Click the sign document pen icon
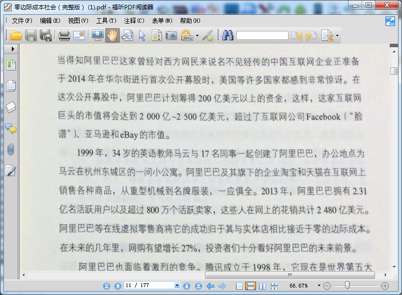 tap(207, 35)
